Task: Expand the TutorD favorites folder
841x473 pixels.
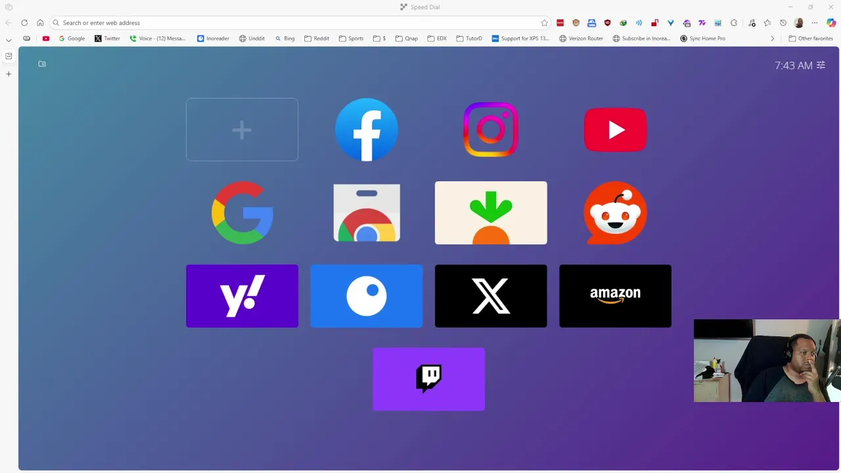Action: coord(469,39)
